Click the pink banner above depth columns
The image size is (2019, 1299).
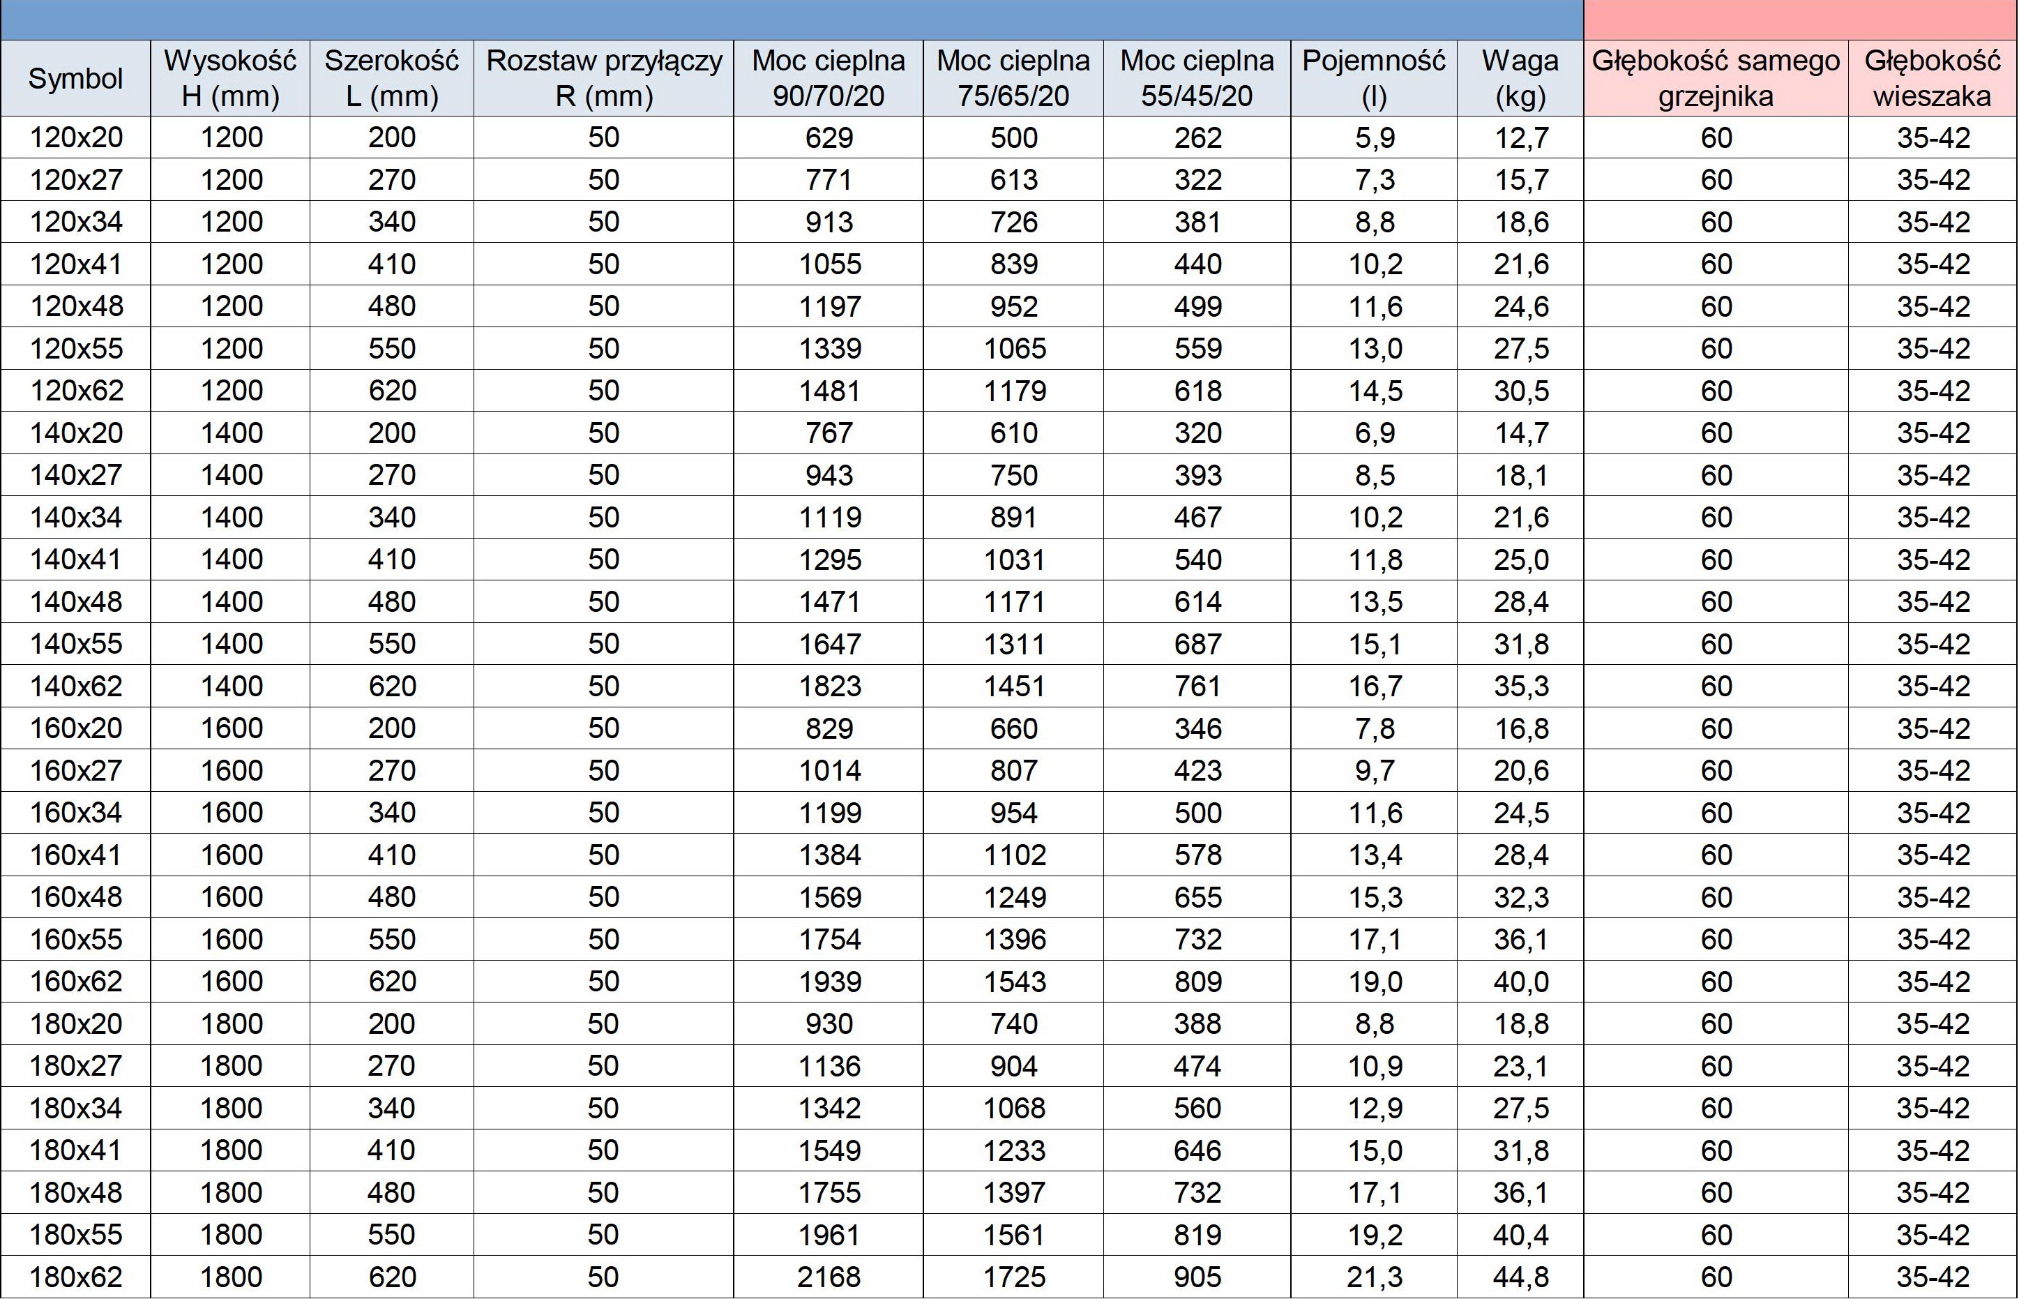[x=1801, y=20]
